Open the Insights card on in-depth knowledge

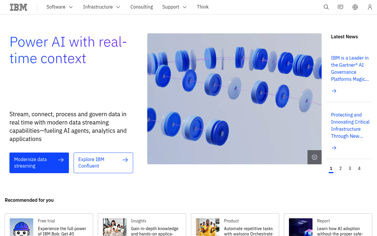click(142, 225)
